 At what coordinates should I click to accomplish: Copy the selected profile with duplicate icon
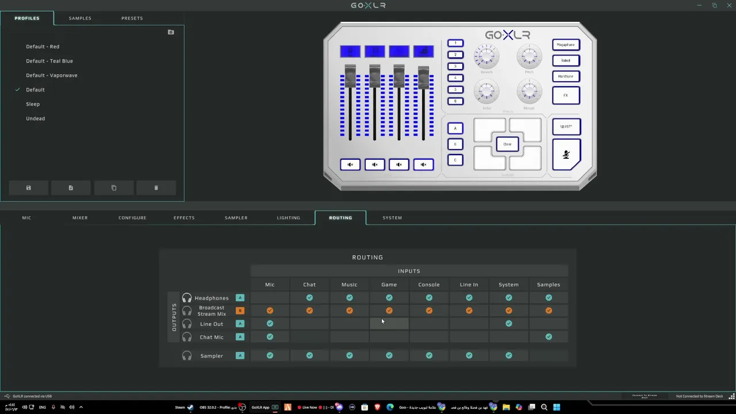point(113,188)
